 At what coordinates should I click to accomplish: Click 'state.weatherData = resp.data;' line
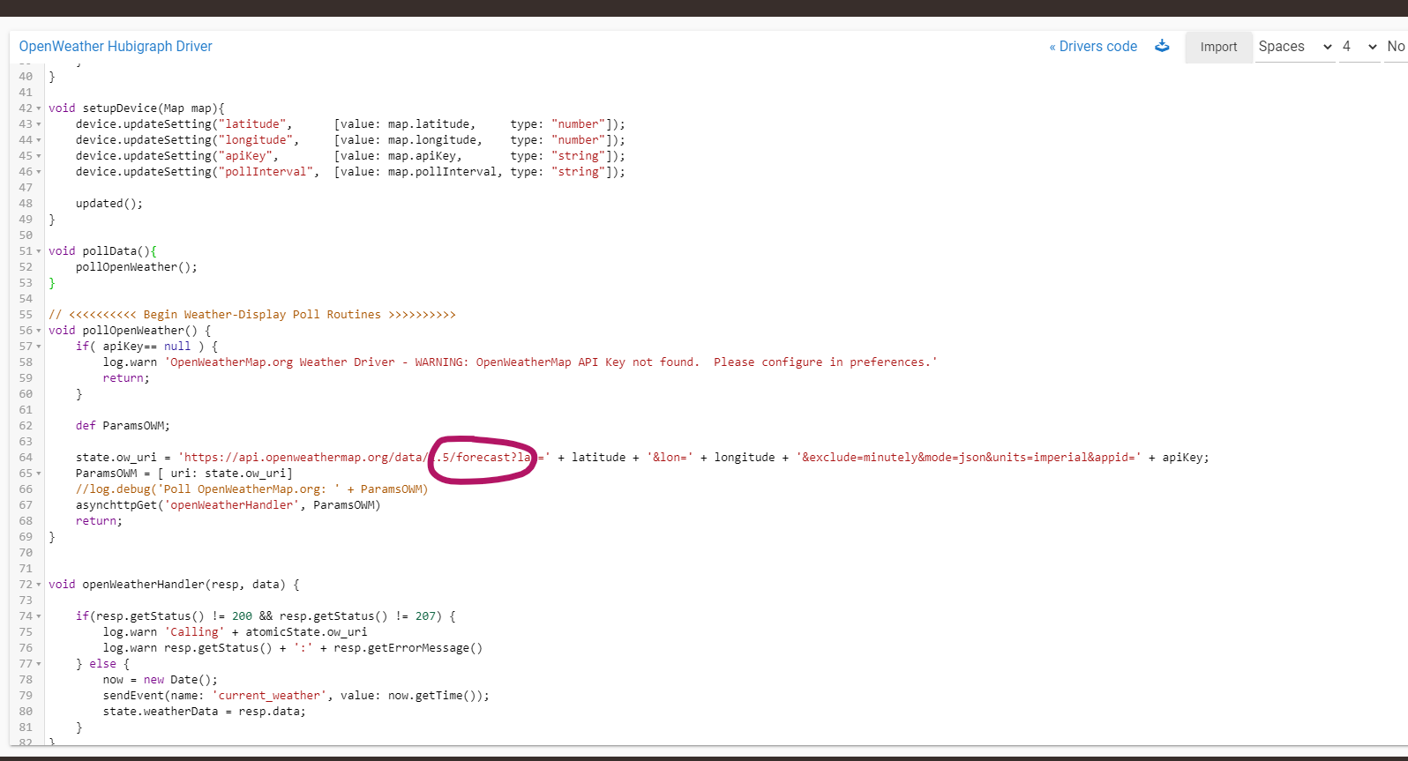pyautogui.click(x=205, y=712)
